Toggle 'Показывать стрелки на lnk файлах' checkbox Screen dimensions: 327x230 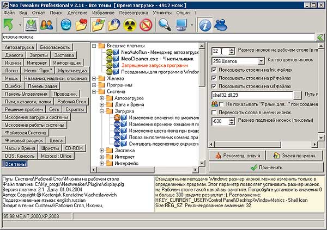tap(214, 70)
